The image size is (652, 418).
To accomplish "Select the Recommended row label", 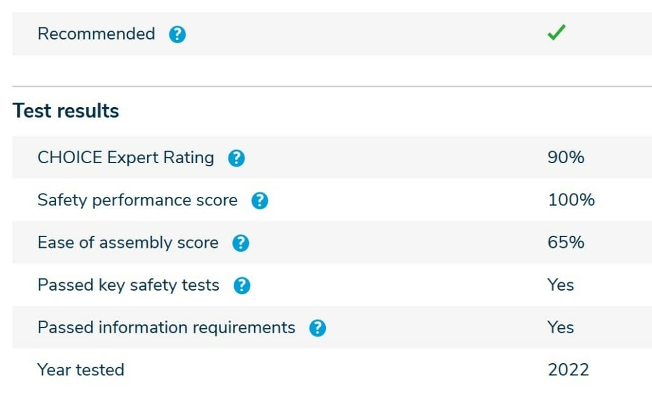I will pyautogui.click(x=96, y=34).
